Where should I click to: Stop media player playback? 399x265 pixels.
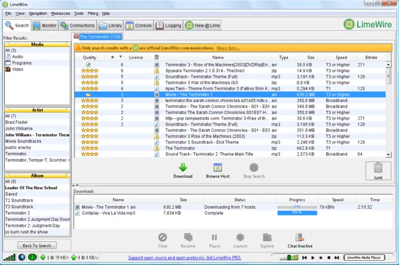point(329,258)
